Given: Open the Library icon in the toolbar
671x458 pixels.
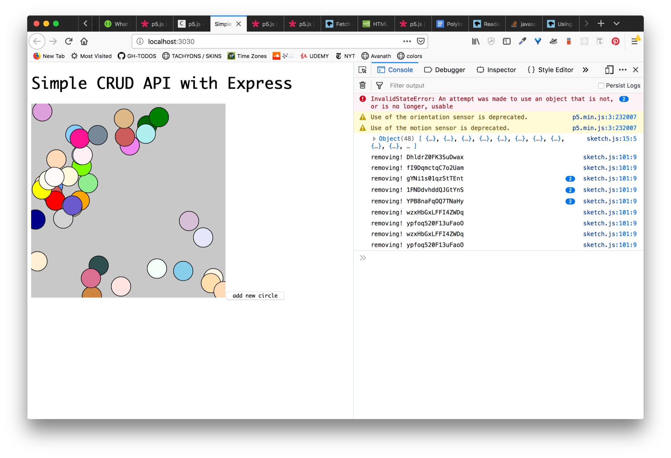Looking at the screenshot, I should [x=476, y=42].
